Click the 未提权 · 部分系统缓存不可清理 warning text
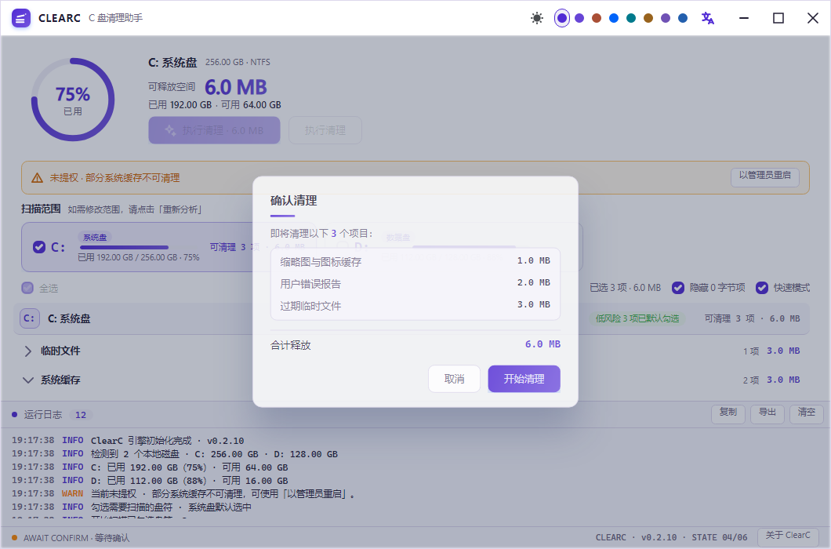The image size is (831, 549). point(115,178)
